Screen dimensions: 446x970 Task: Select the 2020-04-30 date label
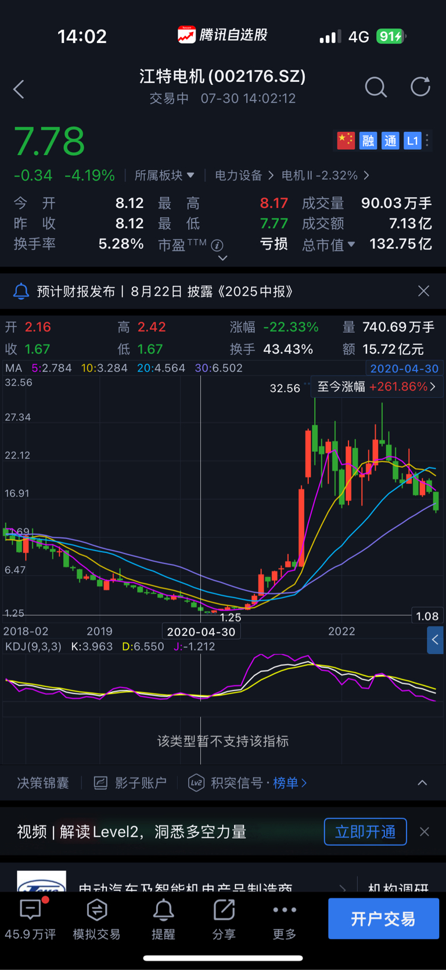(201, 632)
